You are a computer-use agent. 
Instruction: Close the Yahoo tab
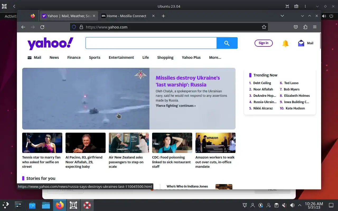pos(94,16)
